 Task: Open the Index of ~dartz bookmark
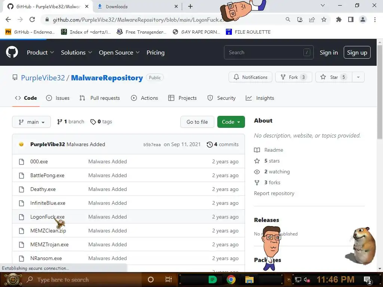[86, 32]
